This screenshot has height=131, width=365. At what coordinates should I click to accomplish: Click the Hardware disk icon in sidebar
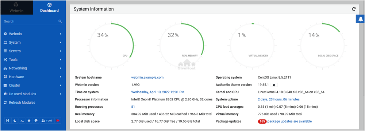[5, 77]
